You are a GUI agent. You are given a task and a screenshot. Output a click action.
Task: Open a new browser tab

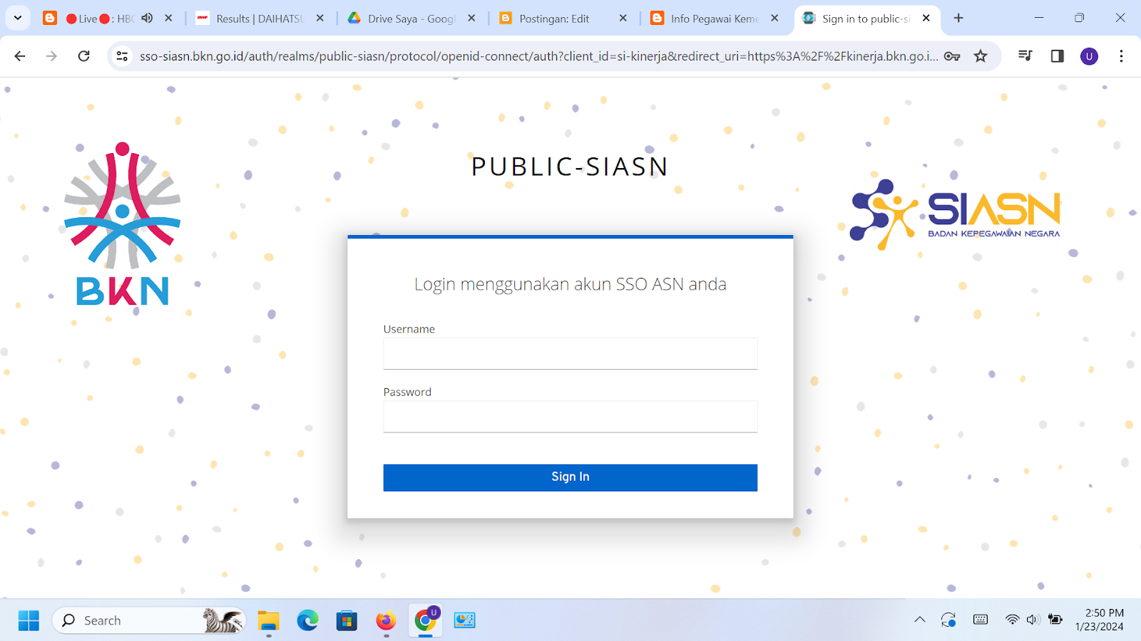[958, 19]
